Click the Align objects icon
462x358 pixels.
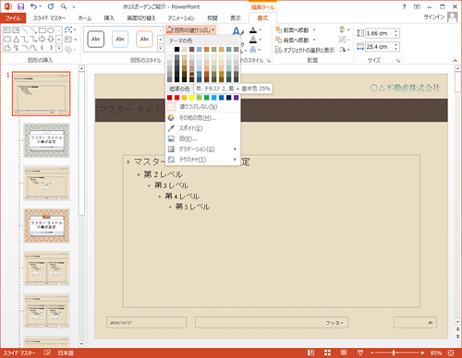pos(343,30)
